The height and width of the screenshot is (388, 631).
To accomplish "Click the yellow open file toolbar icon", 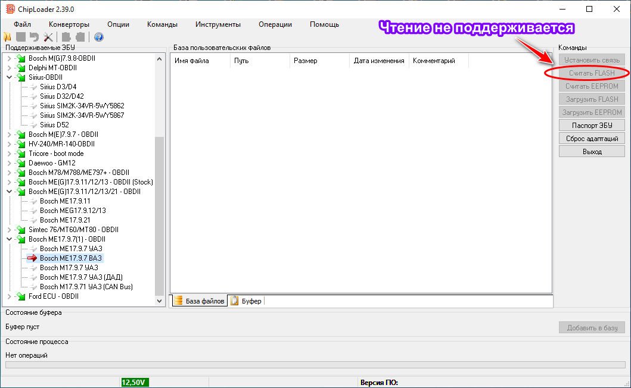I will click(7, 37).
